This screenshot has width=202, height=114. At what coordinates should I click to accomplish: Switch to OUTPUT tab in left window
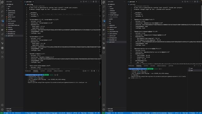point(43,71)
